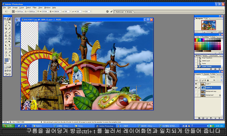Expand the layer Fill dropdown arrow

click(222, 80)
